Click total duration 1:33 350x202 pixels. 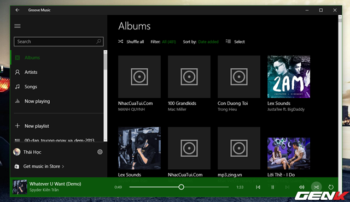[x=240, y=187]
